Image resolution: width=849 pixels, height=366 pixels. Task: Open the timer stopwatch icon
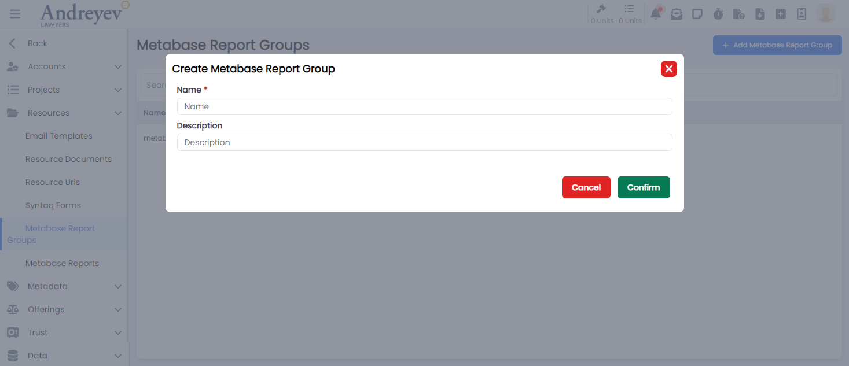[x=718, y=13]
